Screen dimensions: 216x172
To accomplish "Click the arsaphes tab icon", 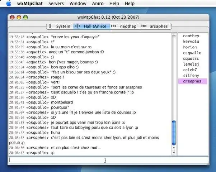I will pyautogui.click(x=144, y=26).
